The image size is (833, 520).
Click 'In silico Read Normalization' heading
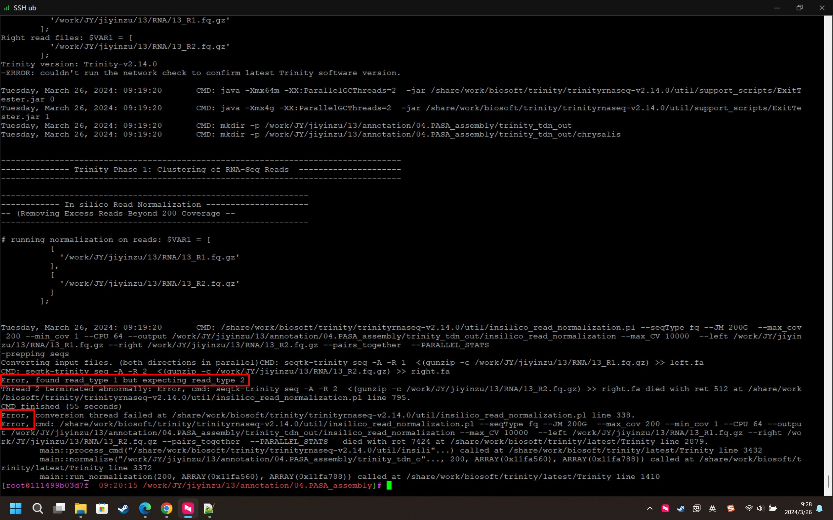[x=132, y=204]
